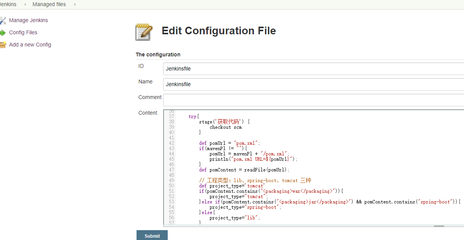
Task: Click the code editor vertical scrollbar
Action: (x=462, y=168)
